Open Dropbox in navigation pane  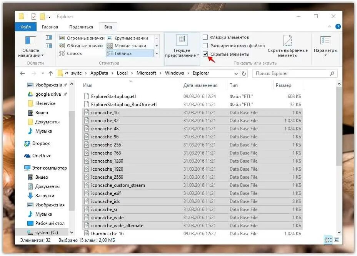pos(37,143)
